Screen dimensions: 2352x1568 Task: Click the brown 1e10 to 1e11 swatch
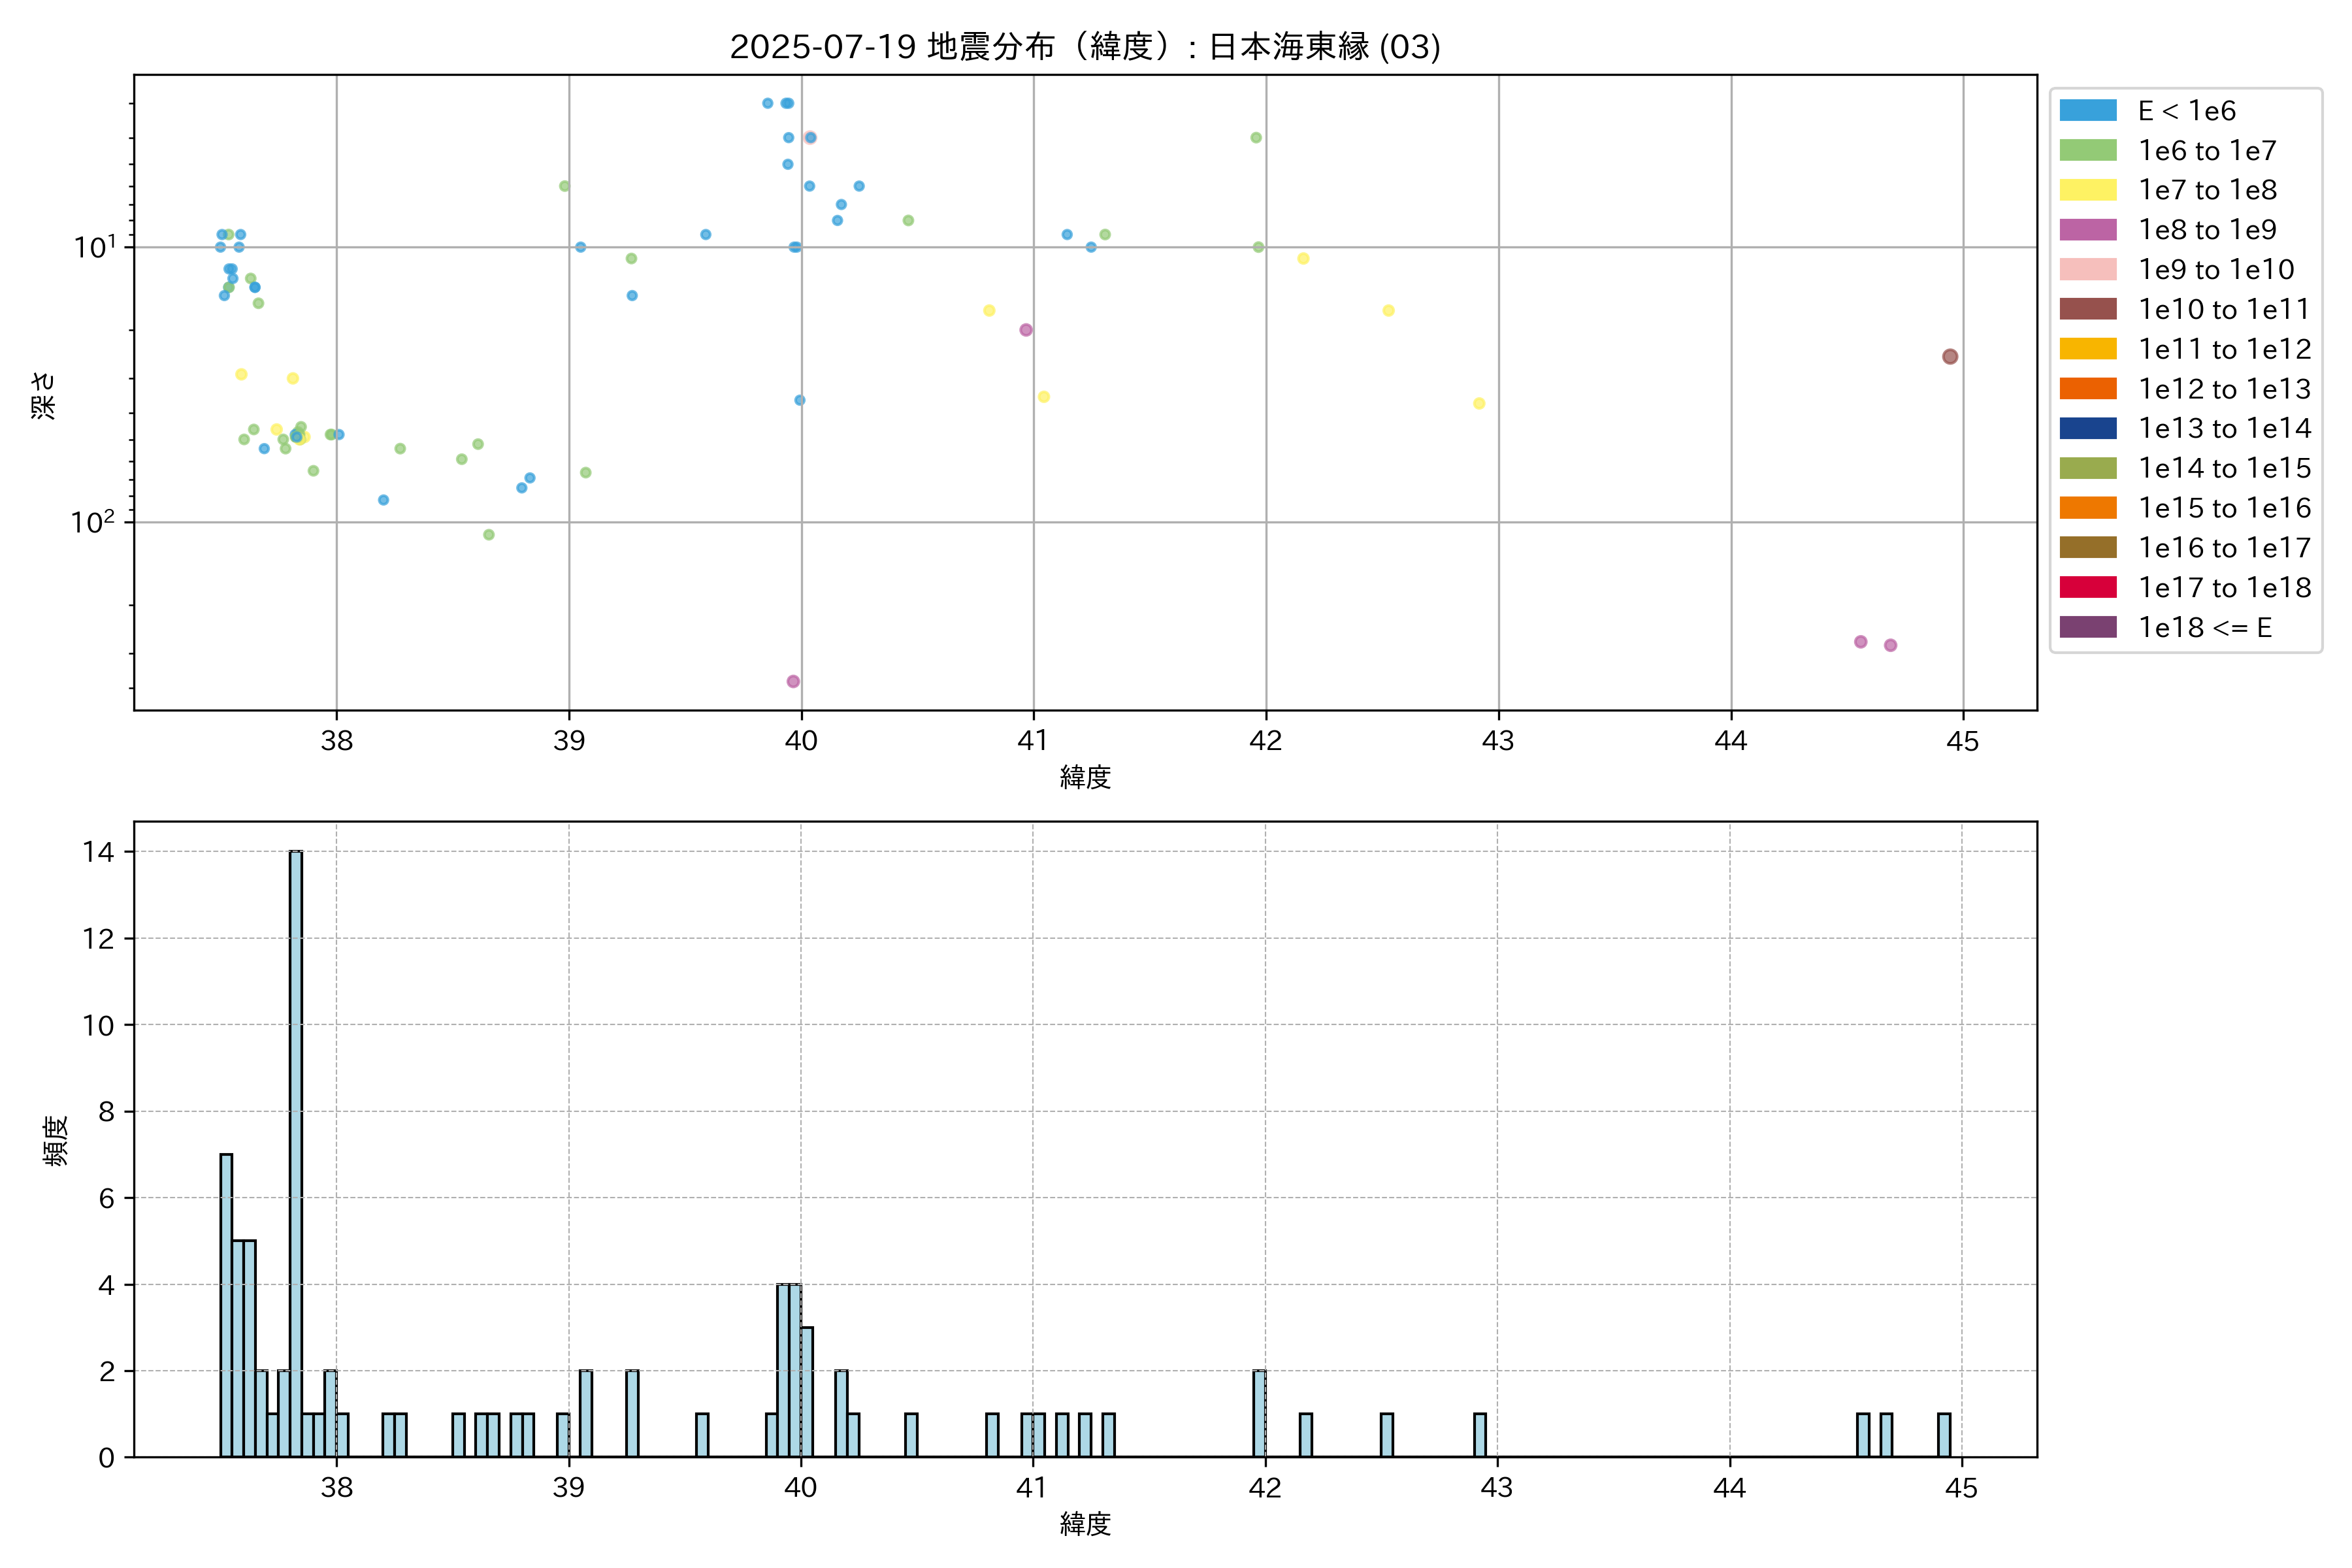coord(2087,309)
